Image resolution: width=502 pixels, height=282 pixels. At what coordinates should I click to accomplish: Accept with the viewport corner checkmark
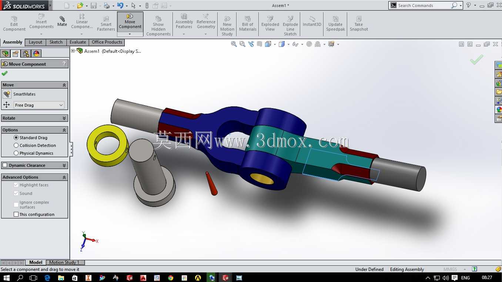(476, 59)
